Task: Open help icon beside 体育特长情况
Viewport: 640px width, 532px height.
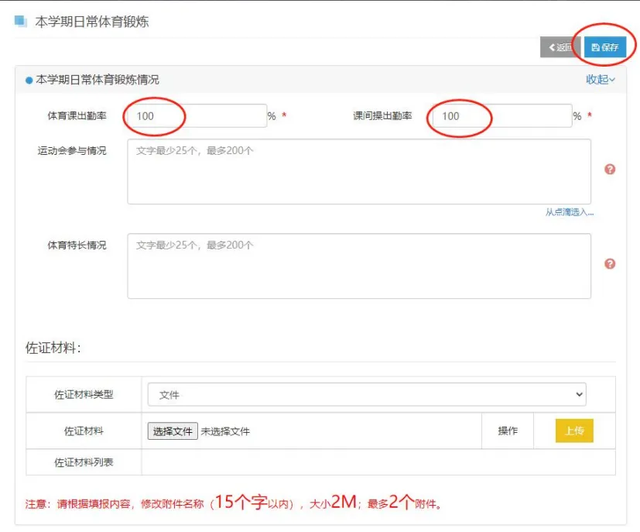Action: [x=610, y=264]
